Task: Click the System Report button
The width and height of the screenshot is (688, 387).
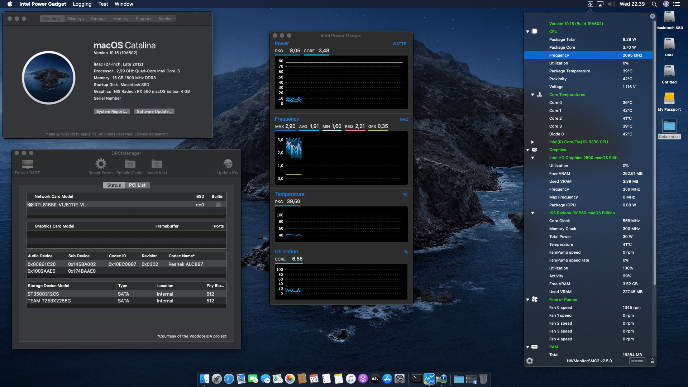Action: pos(111,111)
